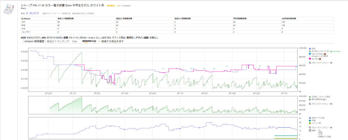This screenshot has width=348, height=140.
Task: Select the 1日 time range
Action: [x=319, y=130]
